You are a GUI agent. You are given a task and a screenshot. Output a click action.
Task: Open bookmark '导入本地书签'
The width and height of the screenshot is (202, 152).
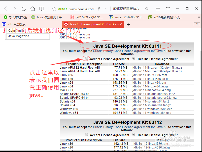(x=15, y=17)
